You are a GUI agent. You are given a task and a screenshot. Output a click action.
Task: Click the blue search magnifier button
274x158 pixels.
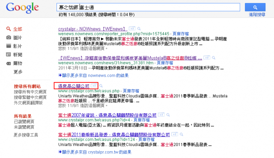[255, 7]
